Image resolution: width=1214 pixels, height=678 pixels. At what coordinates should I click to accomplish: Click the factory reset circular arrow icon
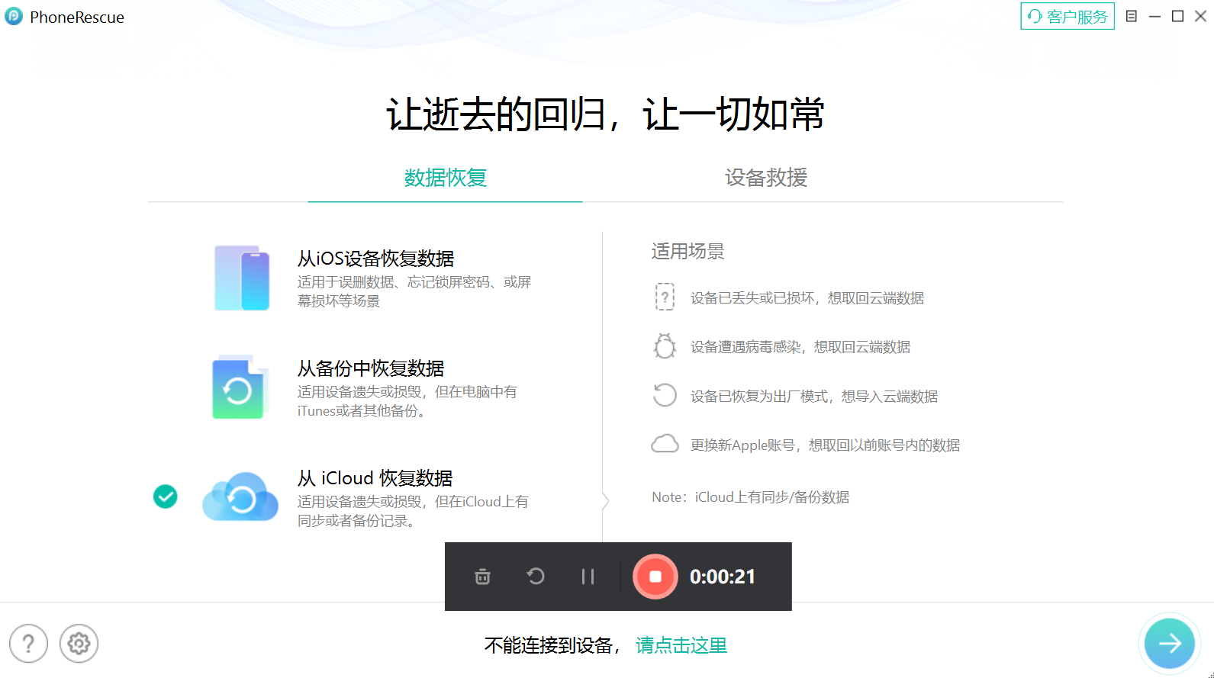[x=665, y=395]
